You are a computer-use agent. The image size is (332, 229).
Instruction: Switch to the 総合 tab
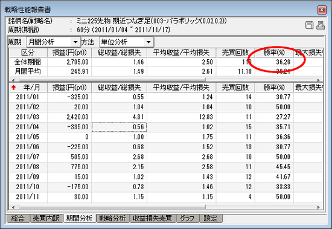(18, 218)
